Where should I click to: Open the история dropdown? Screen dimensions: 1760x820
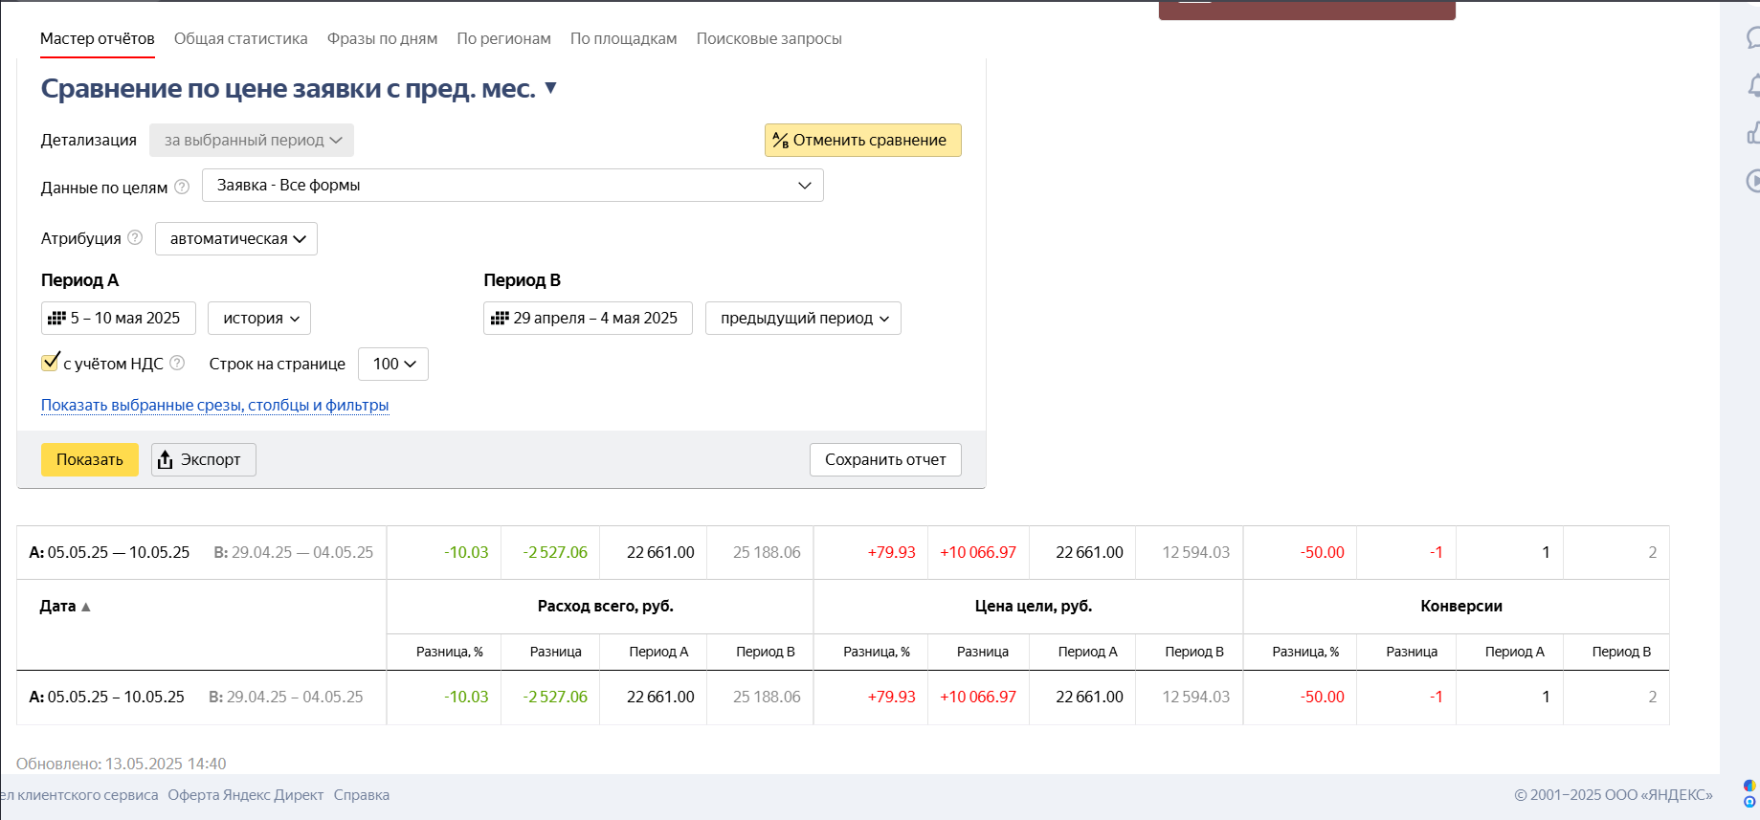click(x=259, y=318)
